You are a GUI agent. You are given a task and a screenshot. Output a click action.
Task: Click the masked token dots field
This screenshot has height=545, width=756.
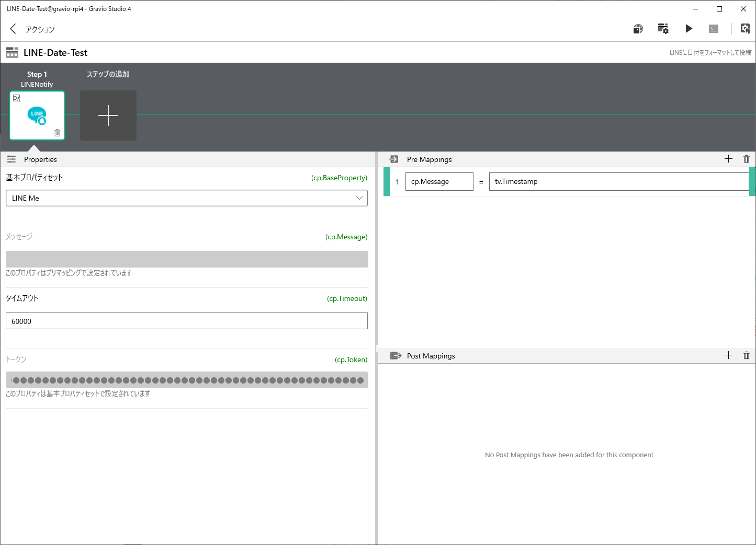[x=186, y=380]
